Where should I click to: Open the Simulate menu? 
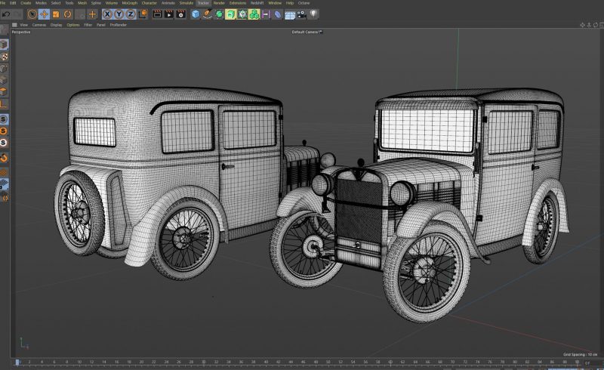186,3
